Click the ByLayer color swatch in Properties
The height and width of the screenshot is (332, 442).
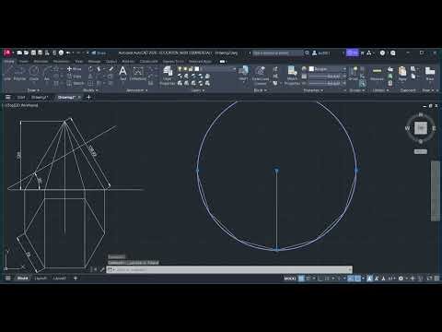[311, 69]
